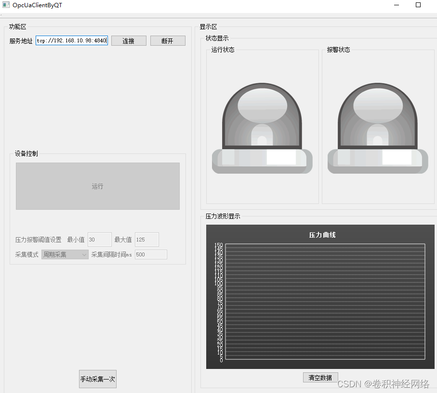Click the OpcUaClientByQT window icon
The width and height of the screenshot is (437, 393).
pyautogui.click(x=6, y=5)
